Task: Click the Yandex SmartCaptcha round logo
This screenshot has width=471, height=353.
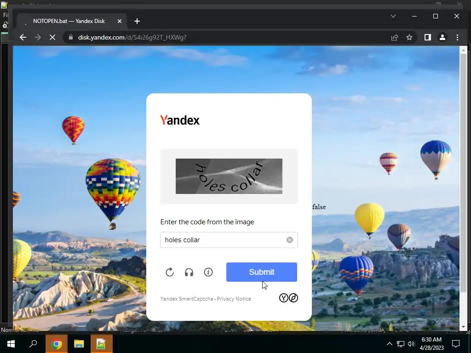Action: [x=288, y=298]
